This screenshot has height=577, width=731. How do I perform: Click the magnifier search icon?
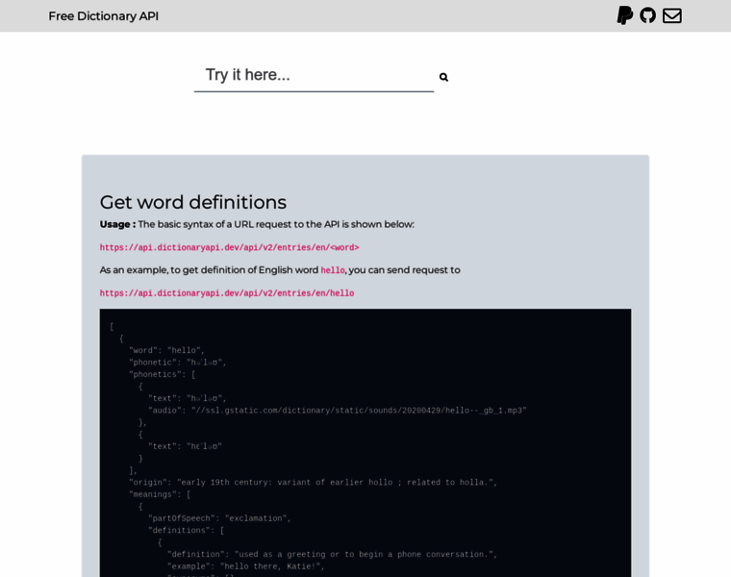(443, 77)
